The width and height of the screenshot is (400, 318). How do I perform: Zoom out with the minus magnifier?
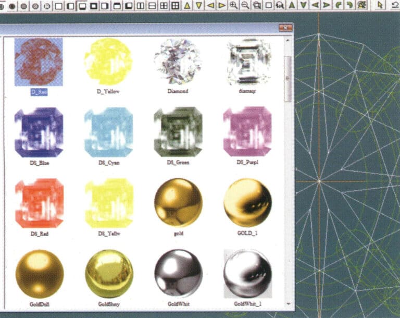pyautogui.click(x=245, y=6)
